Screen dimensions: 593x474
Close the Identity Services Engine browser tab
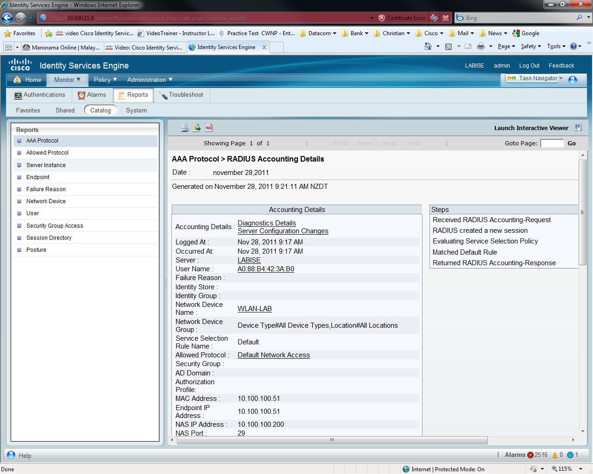pos(264,47)
